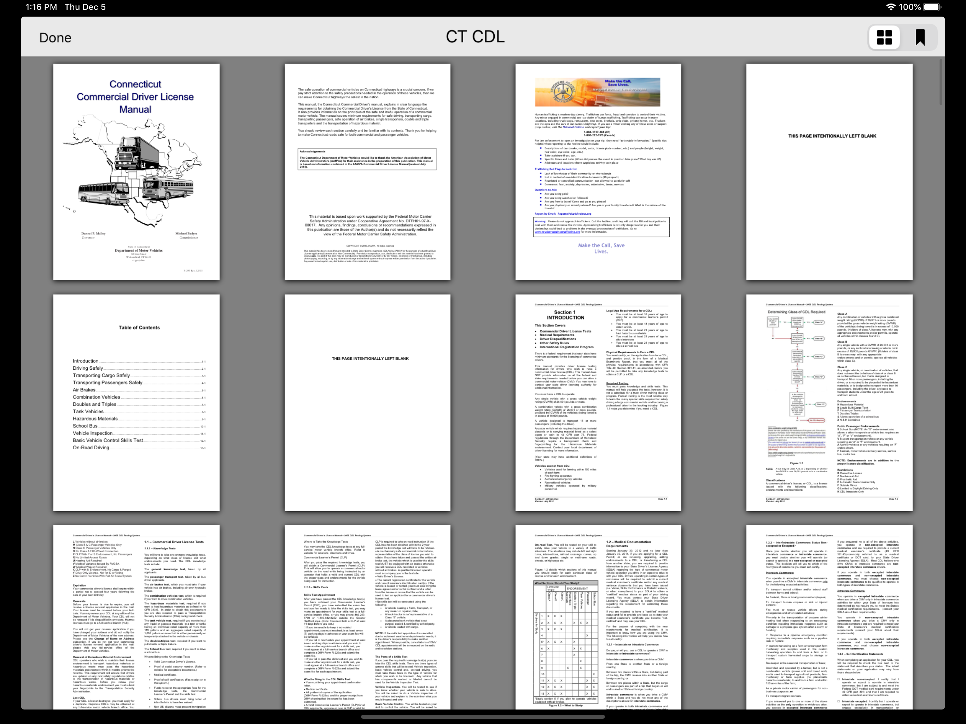Click the vertical scrollbar on the right edge
Image resolution: width=966 pixels, height=724 pixels.
point(941,82)
